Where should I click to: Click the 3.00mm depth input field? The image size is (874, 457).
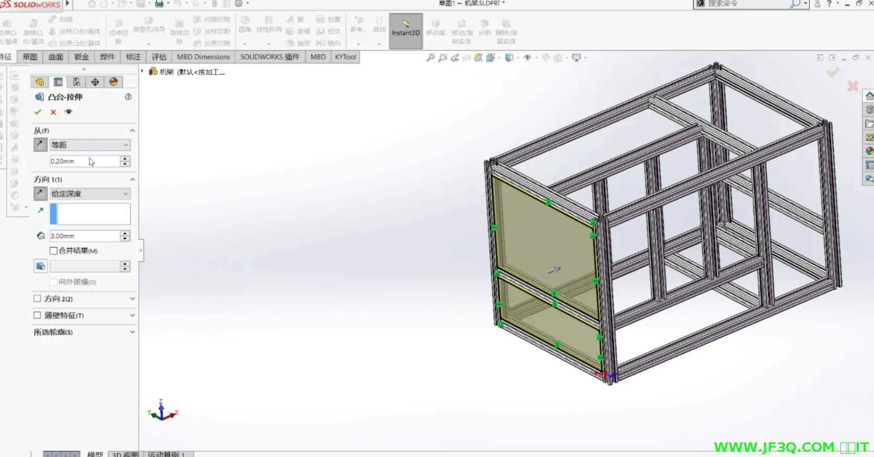coord(84,236)
